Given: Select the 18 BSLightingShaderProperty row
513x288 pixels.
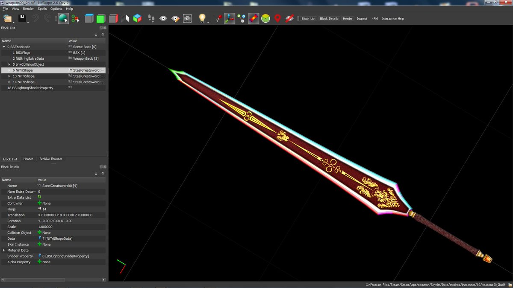Looking at the screenshot, I should [x=53, y=88].
